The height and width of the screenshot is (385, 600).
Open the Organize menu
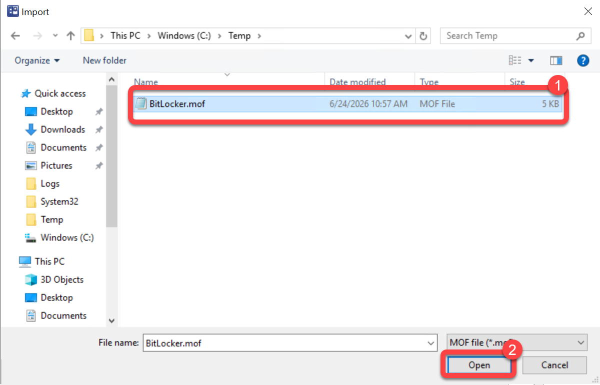coord(37,60)
